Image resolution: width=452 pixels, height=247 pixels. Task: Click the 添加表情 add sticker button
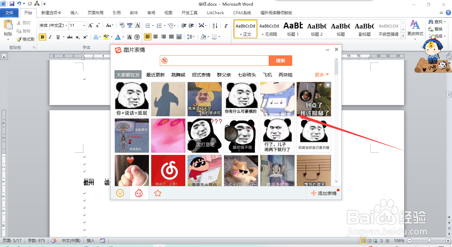[x=324, y=193]
